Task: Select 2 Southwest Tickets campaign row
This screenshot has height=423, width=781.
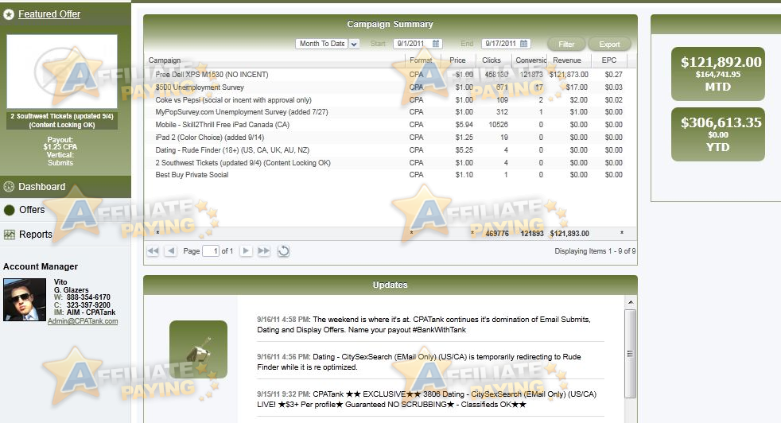Action: (x=390, y=163)
